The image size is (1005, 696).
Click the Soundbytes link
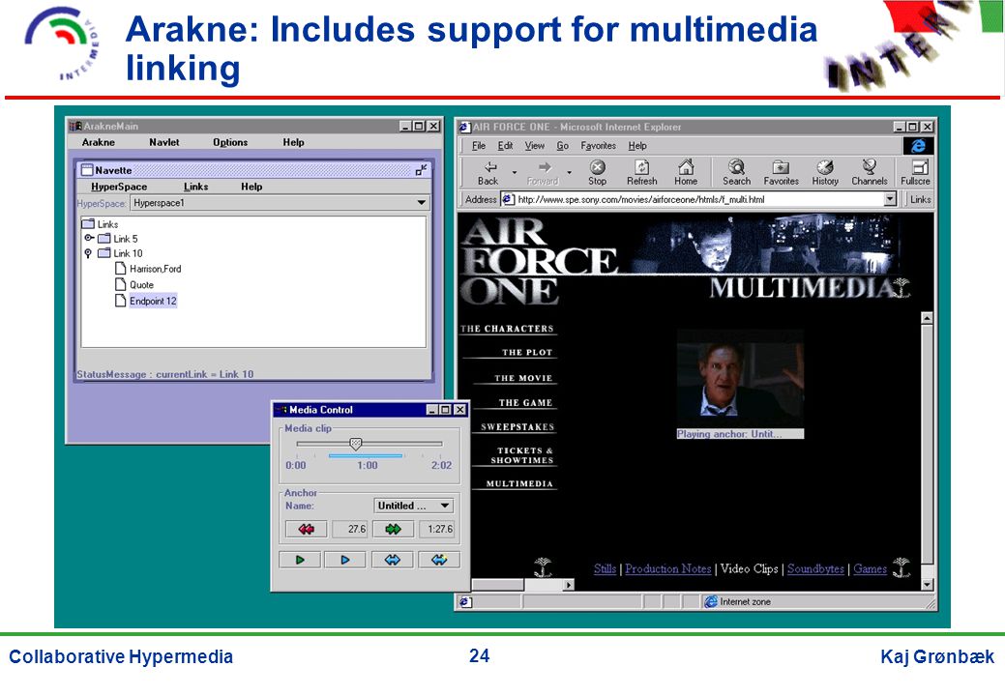pyautogui.click(x=815, y=568)
